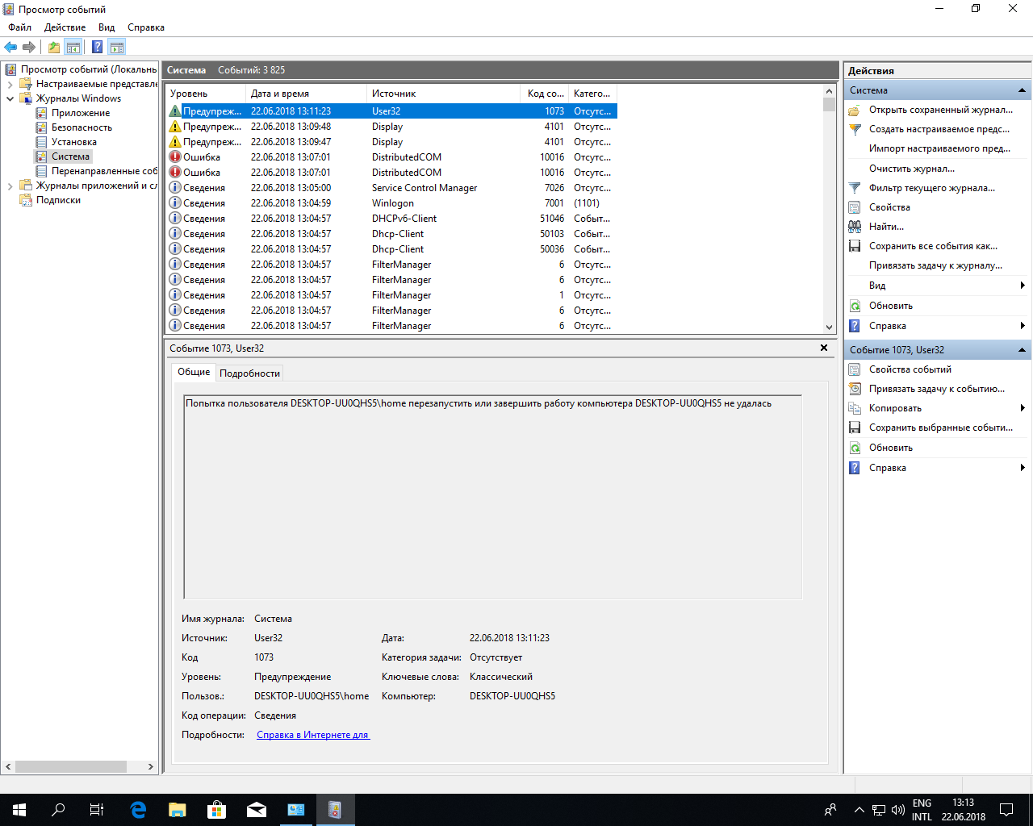Switch to the Общие tab
The width and height of the screenshot is (1033, 826).
194,372
